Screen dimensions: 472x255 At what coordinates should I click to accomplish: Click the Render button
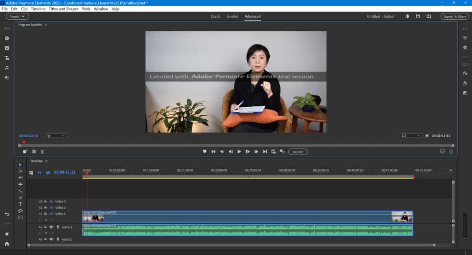coord(298,151)
